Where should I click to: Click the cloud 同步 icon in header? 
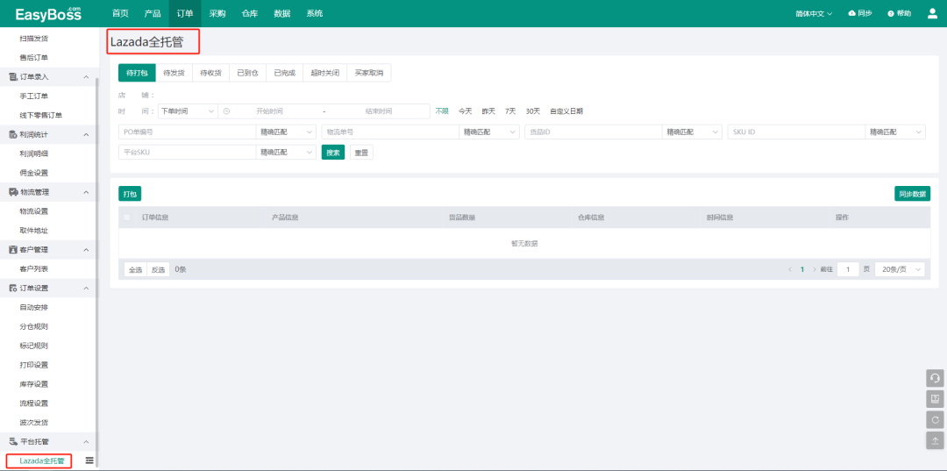851,13
